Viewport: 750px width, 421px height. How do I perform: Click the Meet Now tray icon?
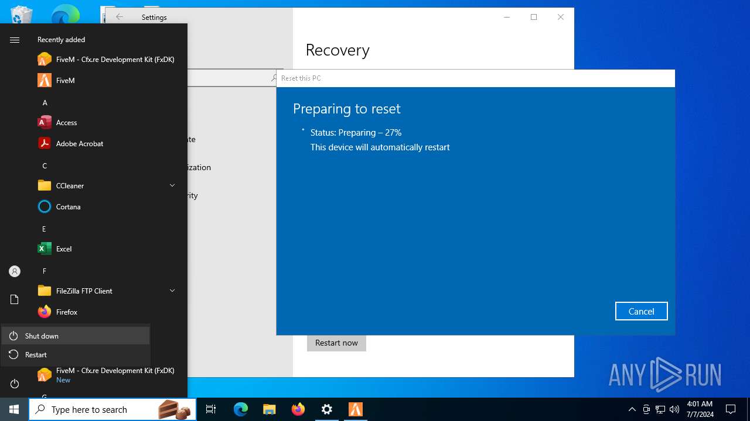point(646,409)
